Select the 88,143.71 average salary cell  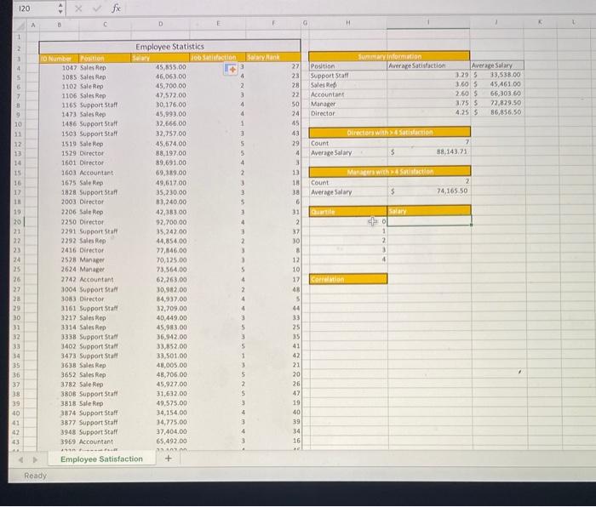tap(429, 151)
